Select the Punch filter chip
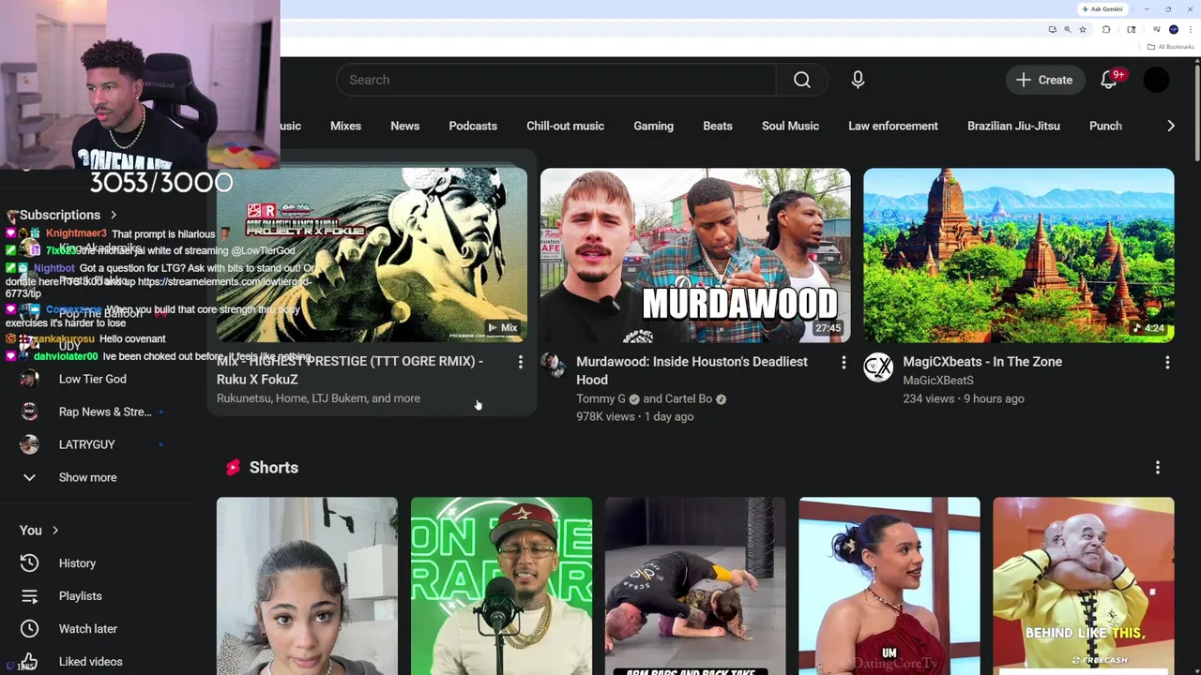This screenshot has height=675, width=1201. [1105, 126]
